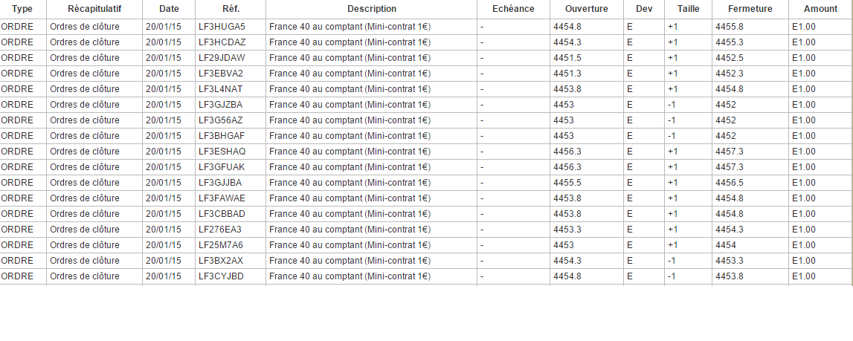
Task: Select the 4451.5 opening price cell
Action: coord(567,58)
